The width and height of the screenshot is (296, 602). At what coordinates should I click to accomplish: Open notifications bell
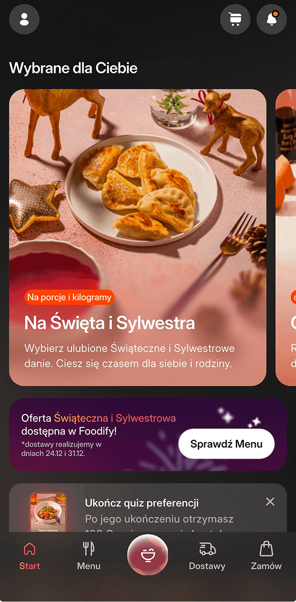tap(271, 19)
